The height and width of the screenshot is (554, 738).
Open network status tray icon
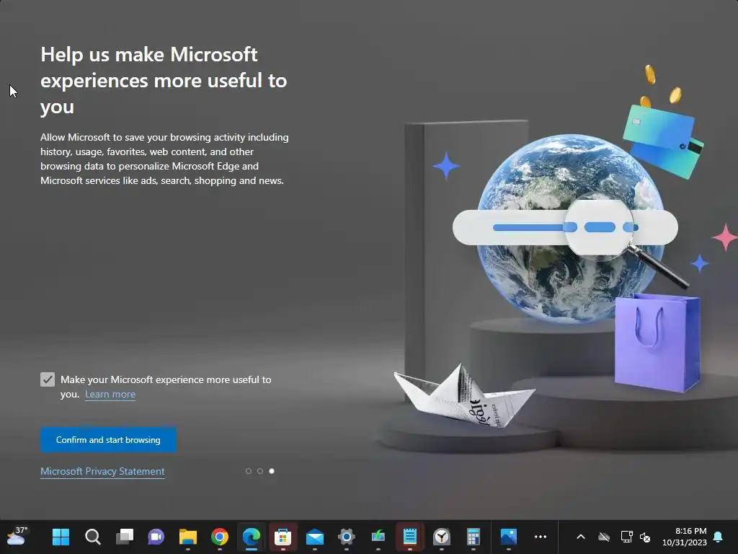(626, 537)
